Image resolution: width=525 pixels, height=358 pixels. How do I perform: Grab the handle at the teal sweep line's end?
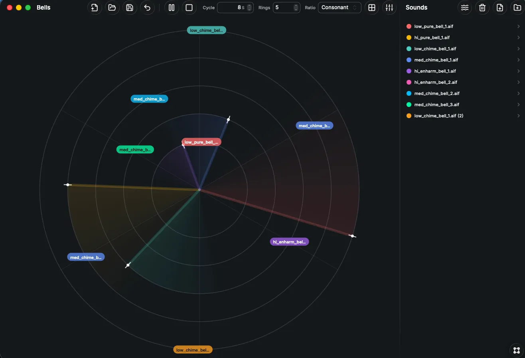128,265
